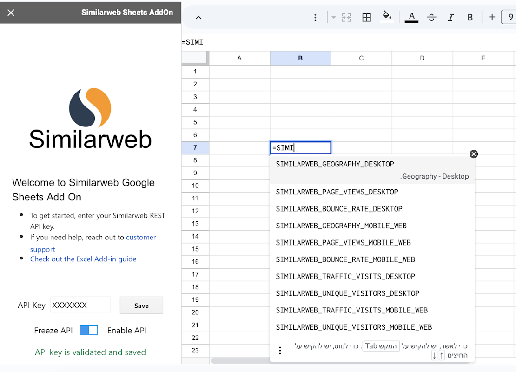The image size is (516, 372).
Task: Select row 7 header
Action: (x=195, y=147)
